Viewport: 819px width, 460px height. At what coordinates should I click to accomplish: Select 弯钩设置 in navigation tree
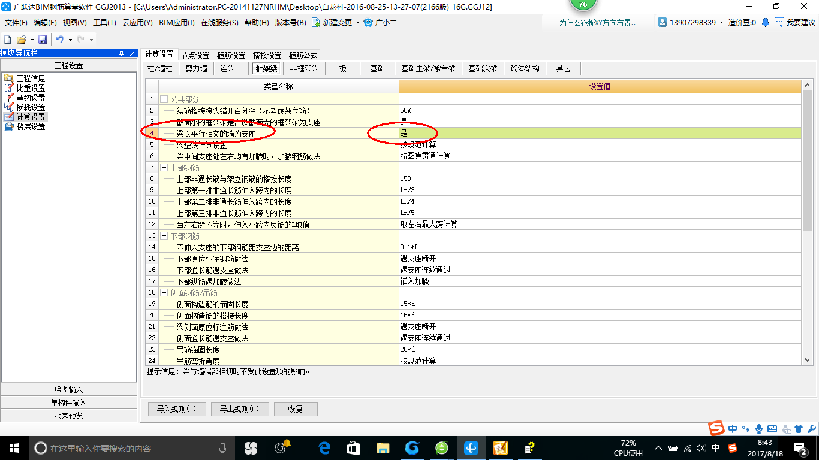[31, 98]
